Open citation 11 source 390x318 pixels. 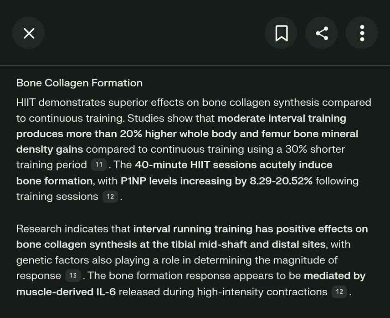click(98, 164)
